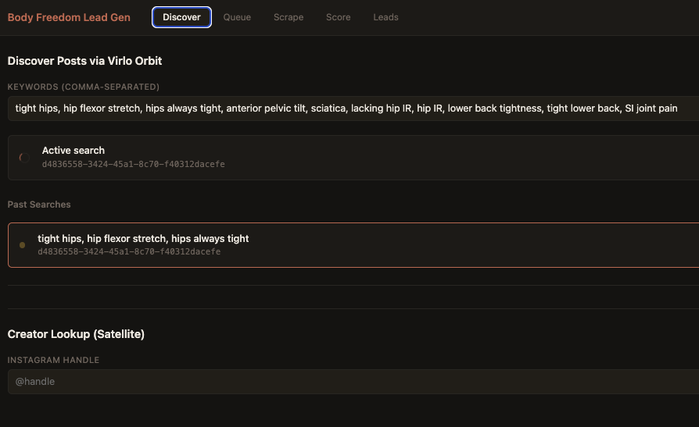Click the Past Searches heading
The height and width of the screenshot is (427, 699).
(39, 205)
